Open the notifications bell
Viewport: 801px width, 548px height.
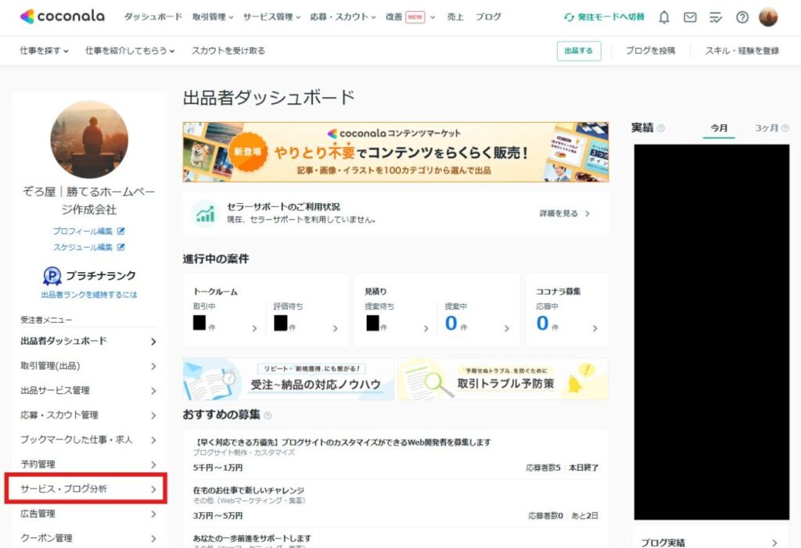tap(664, 17)
